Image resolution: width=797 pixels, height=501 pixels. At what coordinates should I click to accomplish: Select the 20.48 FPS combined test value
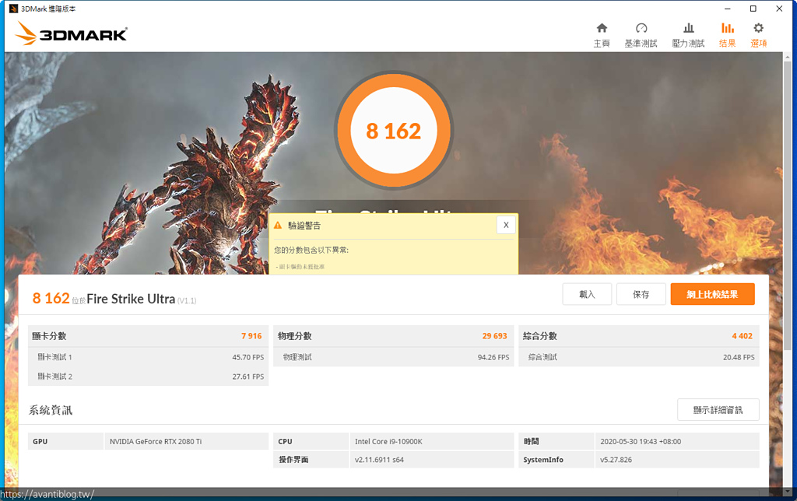[739, 357]
